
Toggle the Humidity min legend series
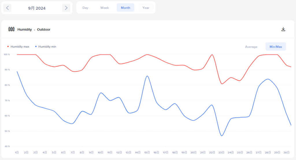47,46
